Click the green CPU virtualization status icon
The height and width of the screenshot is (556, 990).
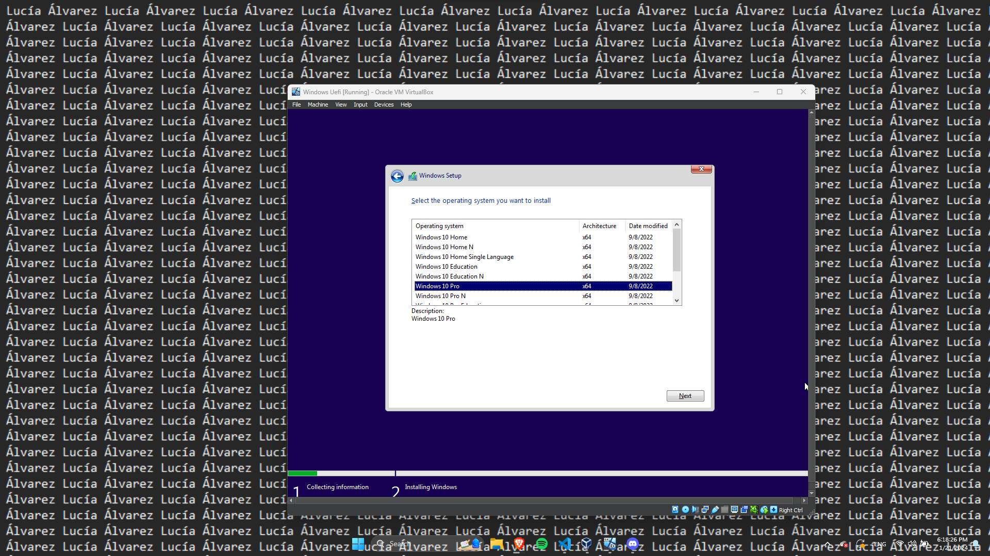[754, 510]
